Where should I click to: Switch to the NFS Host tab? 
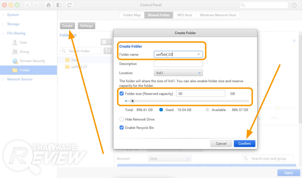pyautogui.click(x=185, y=15)
